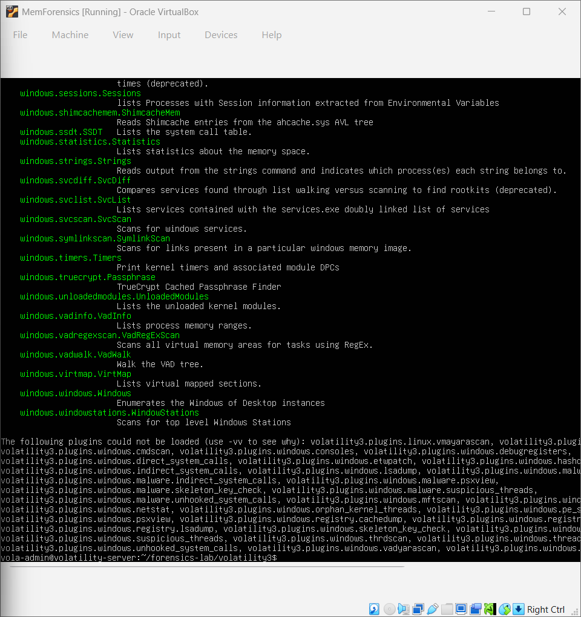Viewport: 581px width, 617px height.
Task: Click the optical disc drive indicator icon
Action: 389,609
